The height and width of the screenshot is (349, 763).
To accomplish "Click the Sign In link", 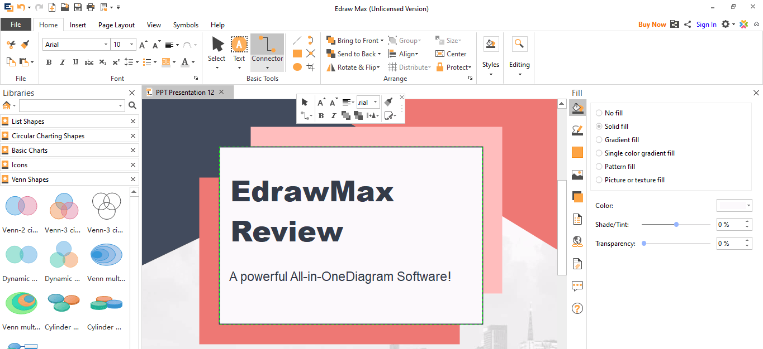I will click(707, 25).
